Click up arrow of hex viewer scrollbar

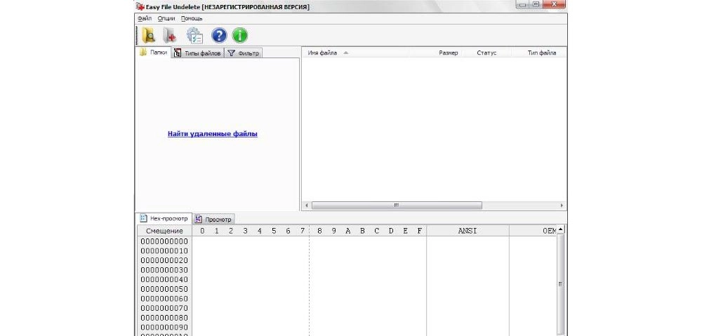[x=560, y=229]
